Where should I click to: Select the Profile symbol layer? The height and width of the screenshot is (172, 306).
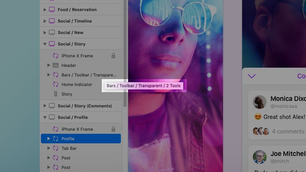pos(81,138)
